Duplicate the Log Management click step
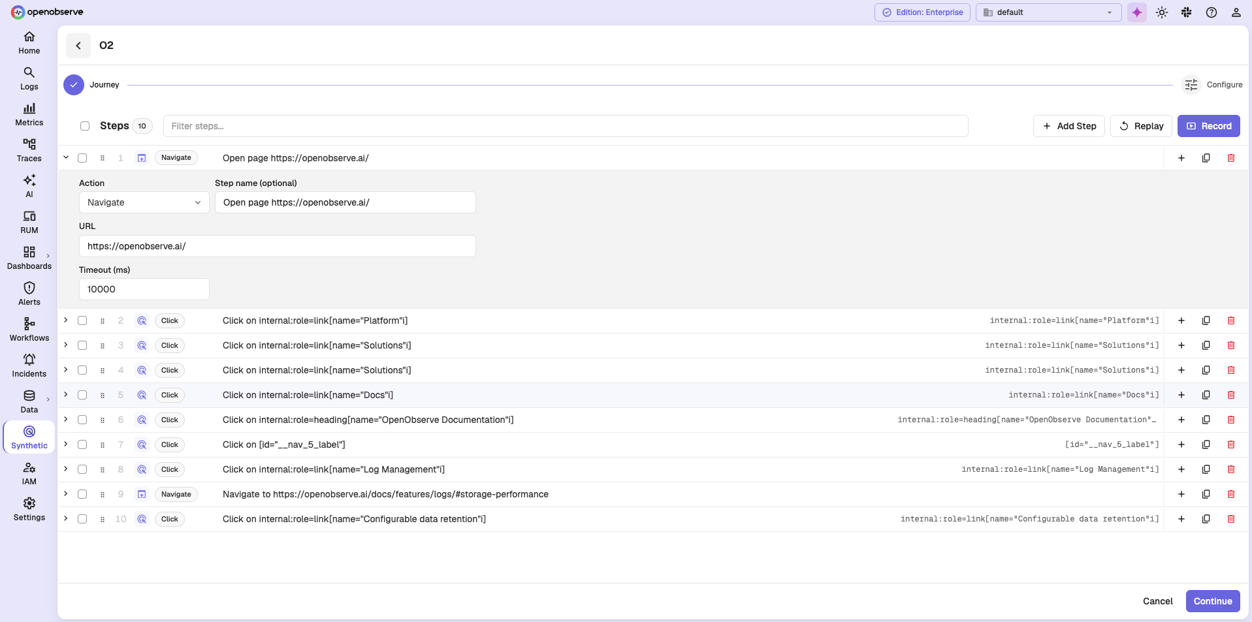1252x622 pixels. [x=1206, y=469]
